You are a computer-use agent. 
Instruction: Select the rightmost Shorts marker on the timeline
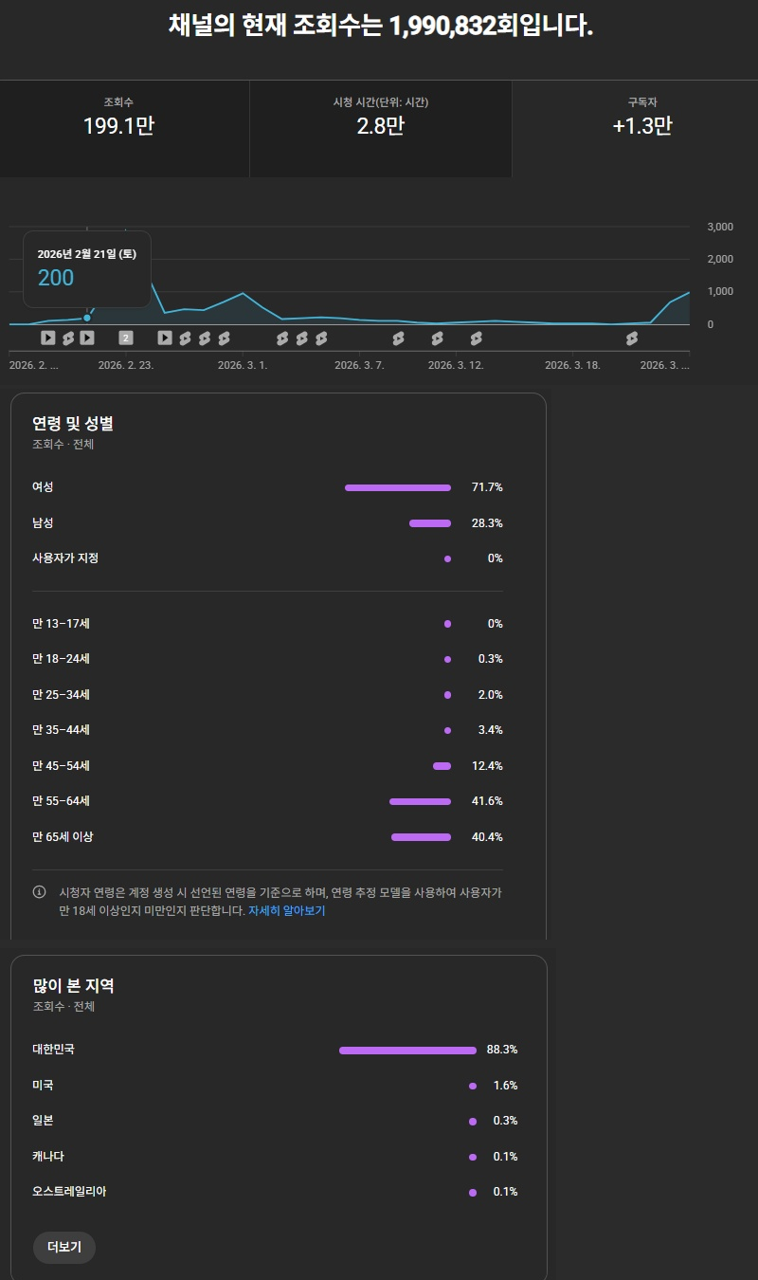pyautogui.click(x=632, y=338)
